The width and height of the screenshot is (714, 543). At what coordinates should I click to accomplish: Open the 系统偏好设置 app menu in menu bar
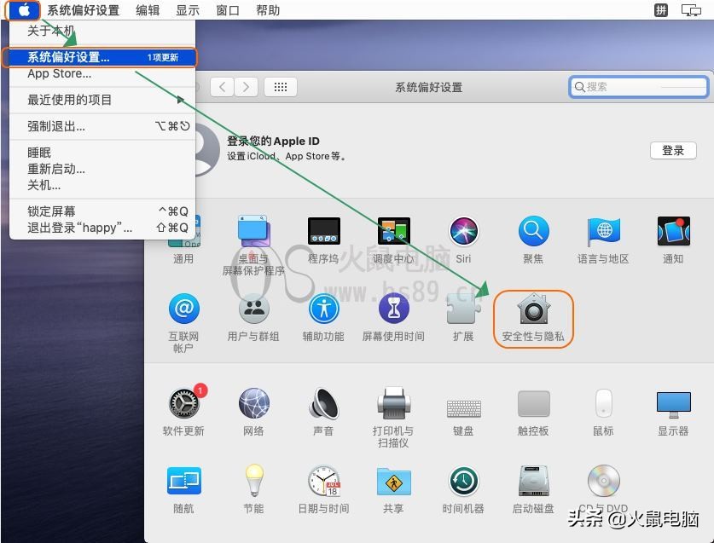(84, 10)
